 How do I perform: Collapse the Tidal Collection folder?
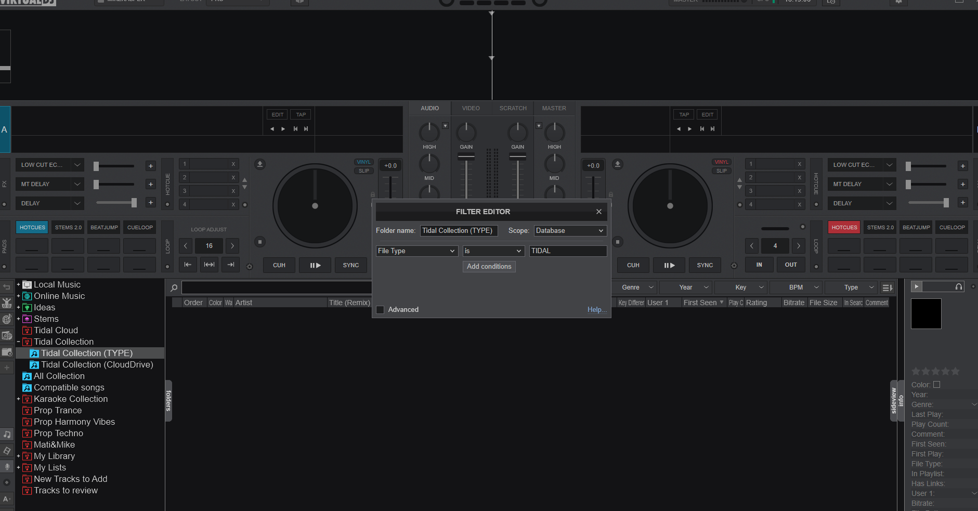coord(18,342)
